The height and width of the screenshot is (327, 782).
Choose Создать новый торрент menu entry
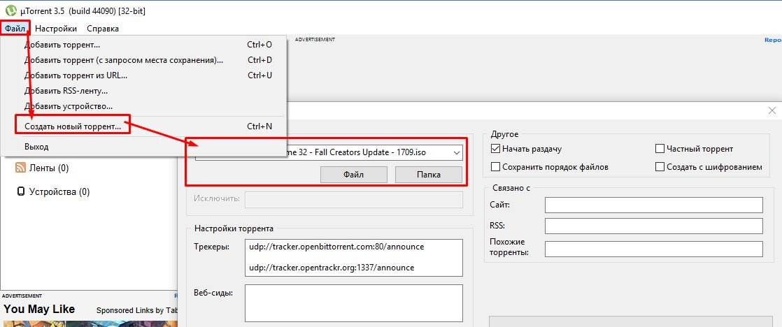pyautogui.click(x=73, y=126)
